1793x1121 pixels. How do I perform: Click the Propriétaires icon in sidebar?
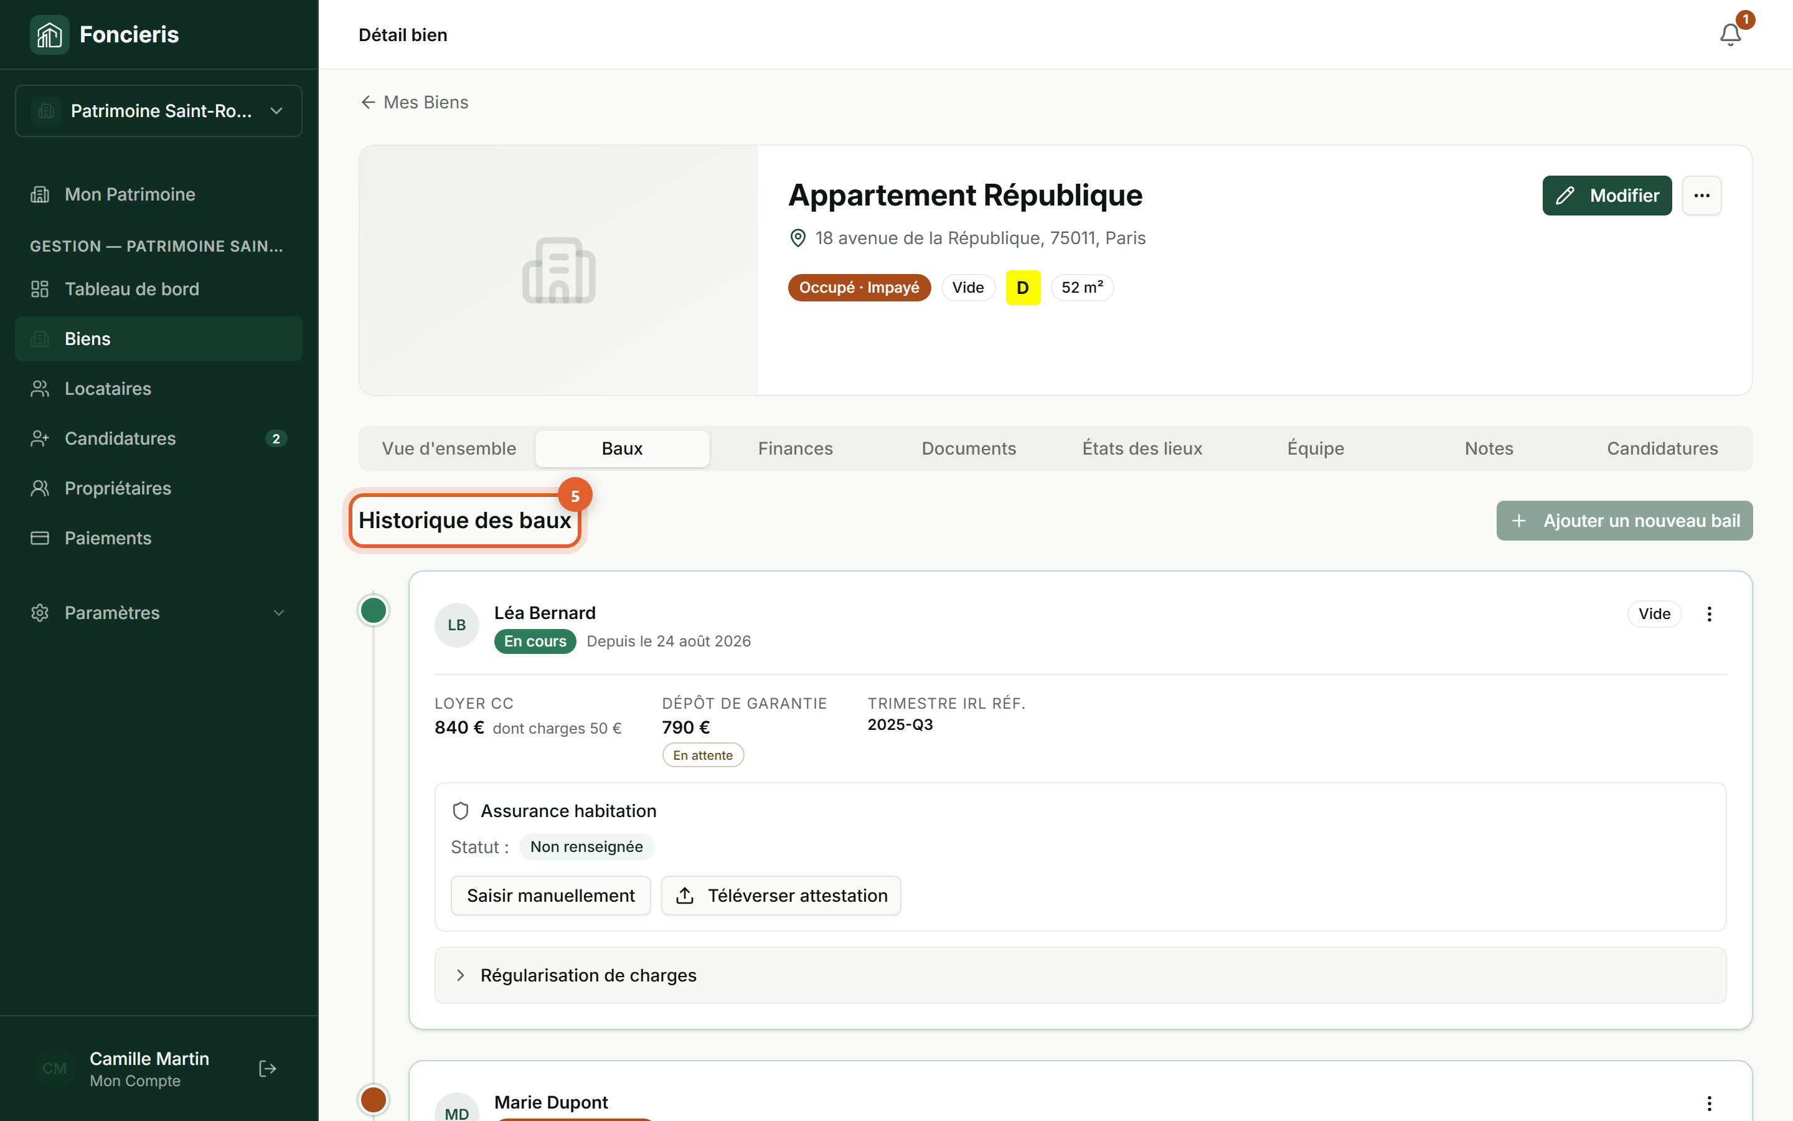coord(40,488)
